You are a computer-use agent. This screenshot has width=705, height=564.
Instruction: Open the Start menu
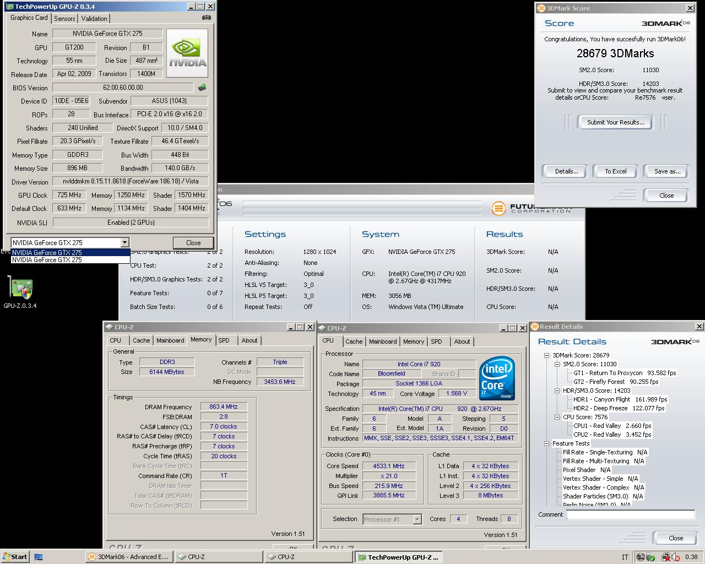[x=15, y=556]
